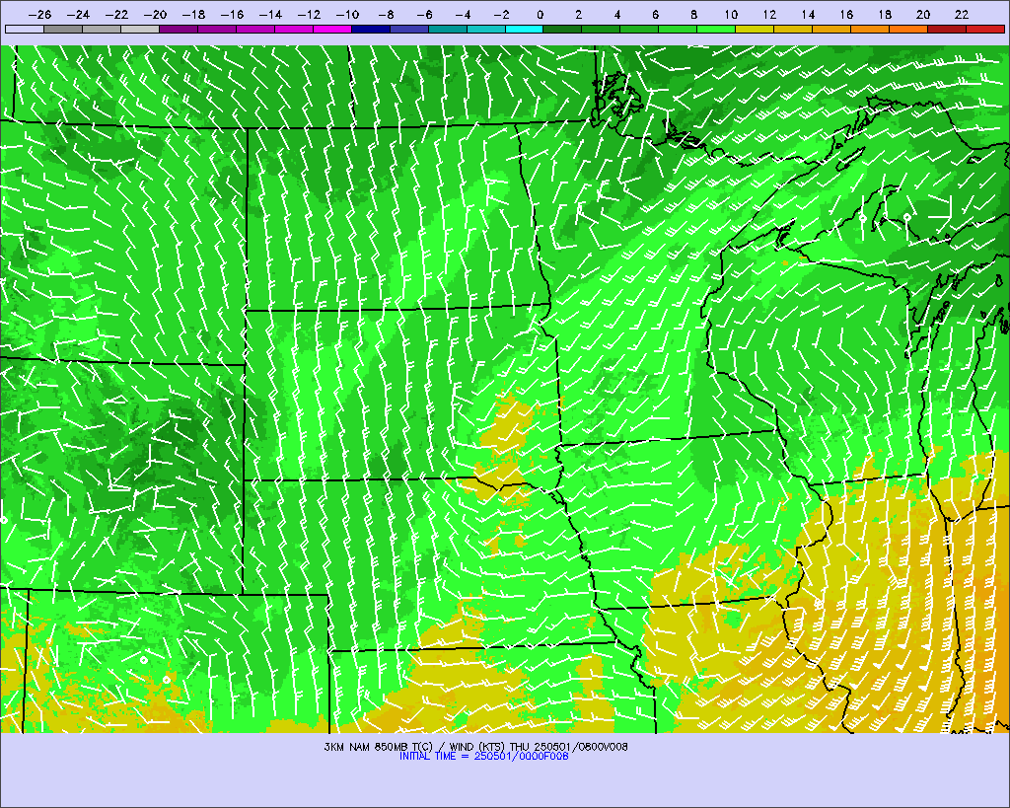Click the '0' legend label
The image size is (1010, 808).
point(540,14)
